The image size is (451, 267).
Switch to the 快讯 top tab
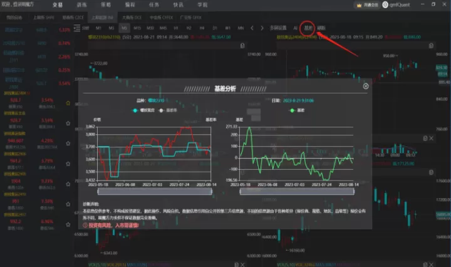[x=179, y=5]
